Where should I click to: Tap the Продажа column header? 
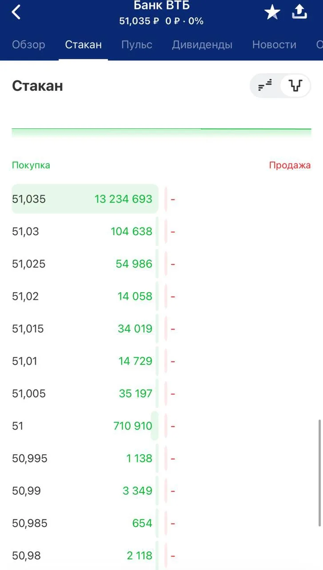pos(290,165)
